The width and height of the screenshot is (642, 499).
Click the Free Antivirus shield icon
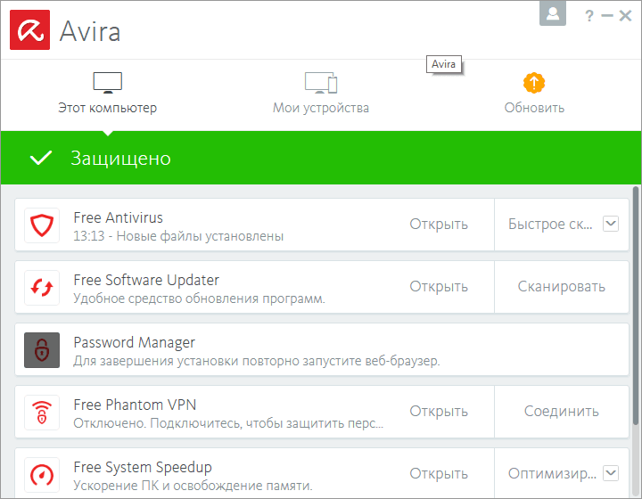pyautogui.click(x=42, y=225)
